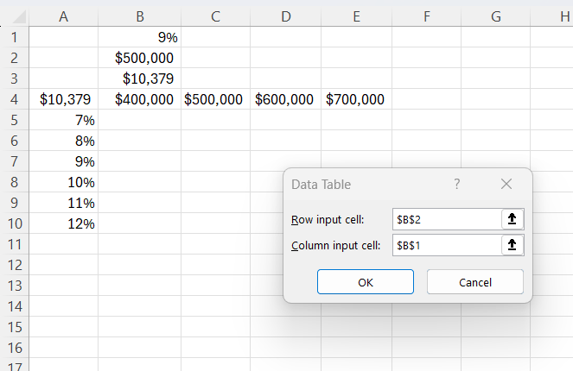Select row 2 header

[x=14, y=58]
